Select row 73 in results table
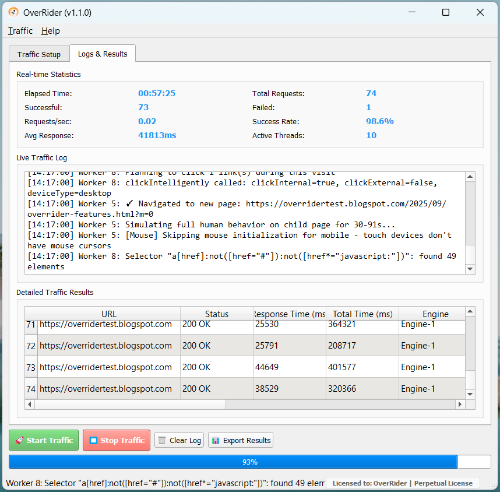This screenshot has width=500, height=492. pos(245,367)
